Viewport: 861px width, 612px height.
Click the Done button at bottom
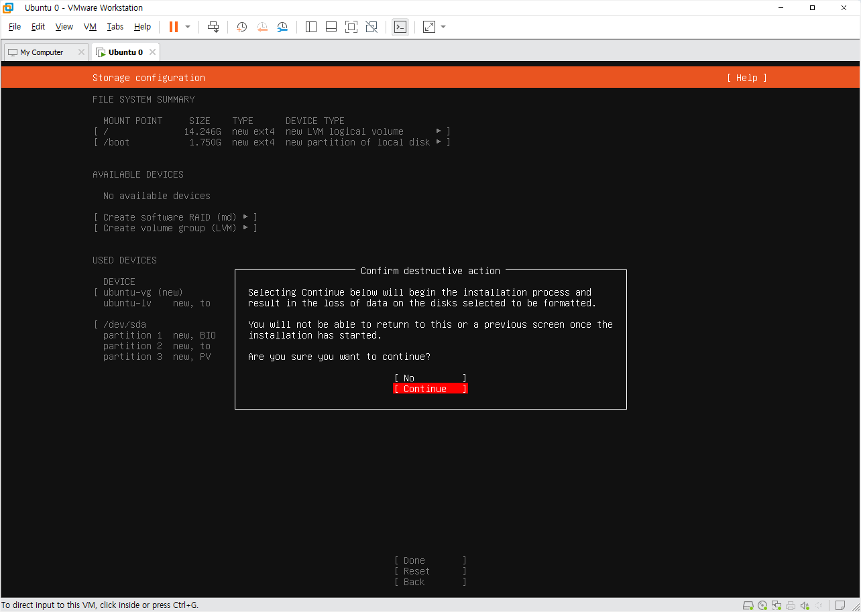[431, 560]
